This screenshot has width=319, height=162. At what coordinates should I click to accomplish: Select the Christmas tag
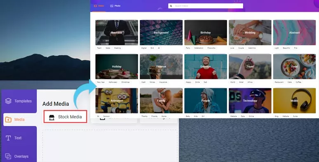click(x=125, y=82)
